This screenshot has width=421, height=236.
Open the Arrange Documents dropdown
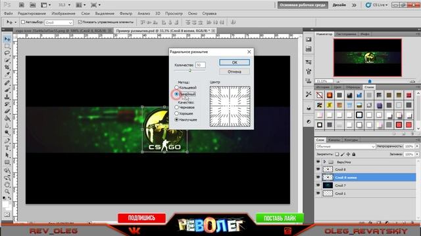tap(80, 5)
